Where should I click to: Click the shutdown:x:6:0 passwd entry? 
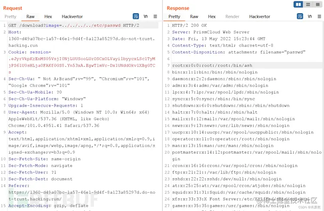coord(231,105)
